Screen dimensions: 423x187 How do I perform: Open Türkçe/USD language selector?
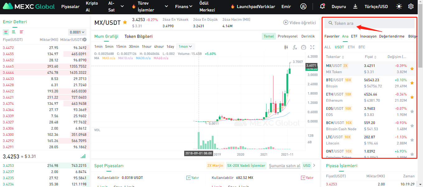point(376,7)
